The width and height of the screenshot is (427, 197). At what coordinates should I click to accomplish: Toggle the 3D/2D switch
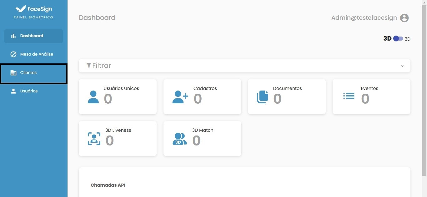398,39
